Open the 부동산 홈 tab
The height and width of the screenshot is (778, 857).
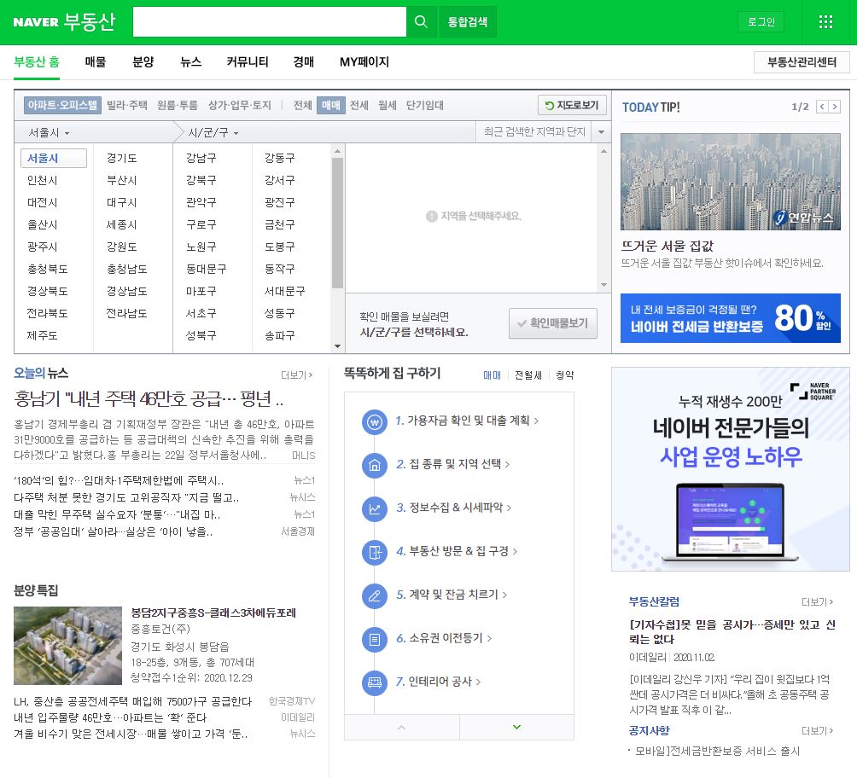(x=37, y=61)
